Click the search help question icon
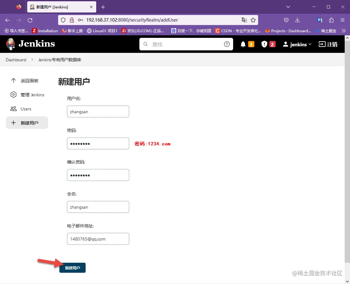The width and height of the screenshot is (350, 284). tap(227, 44)
